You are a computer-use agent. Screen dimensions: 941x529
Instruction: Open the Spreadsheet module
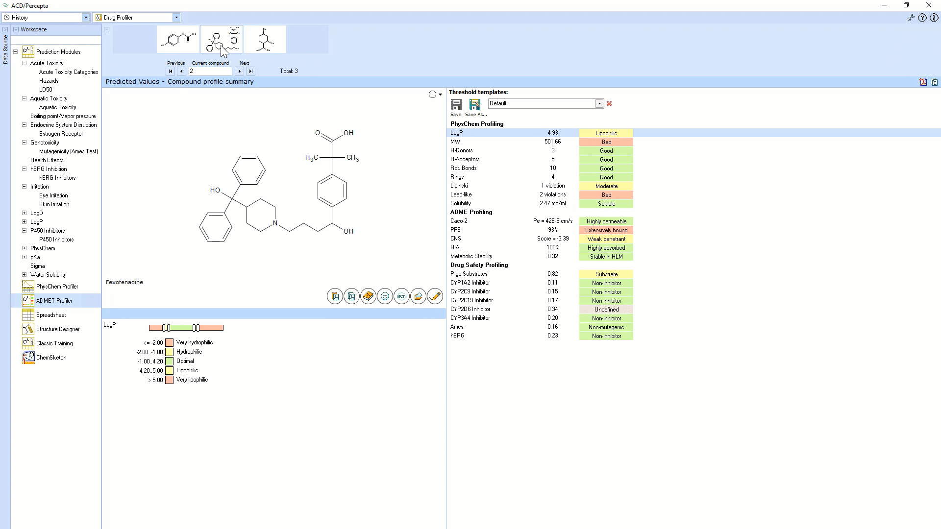coord(50,315)
